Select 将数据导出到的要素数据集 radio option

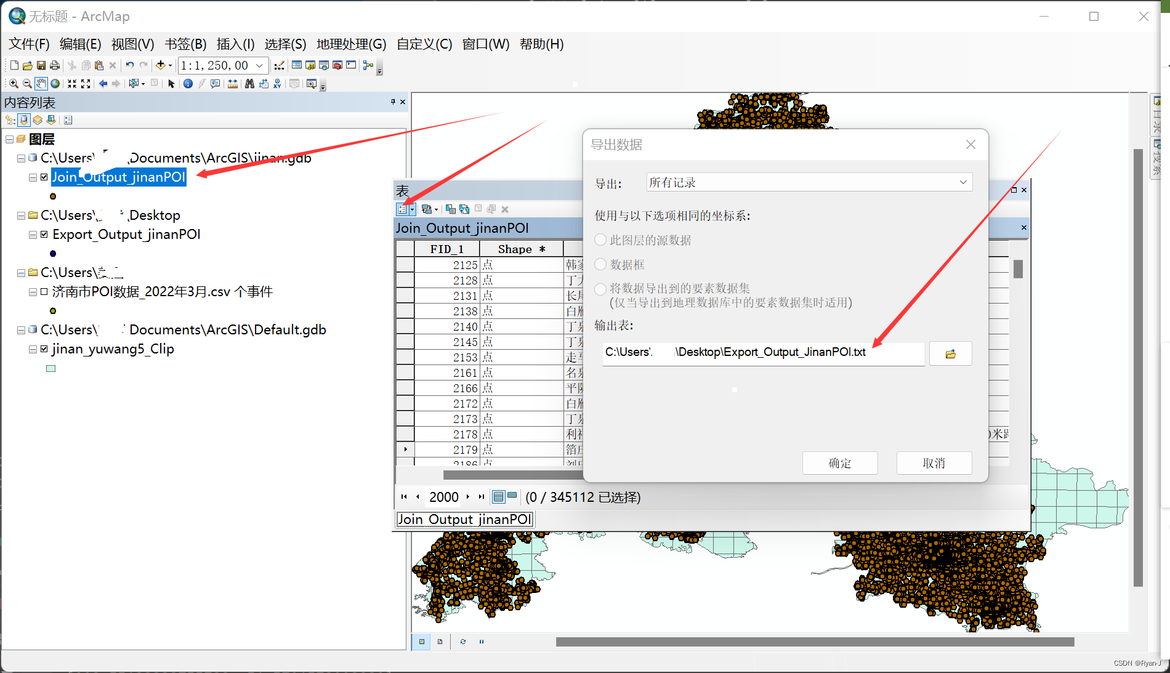[600, 288]
